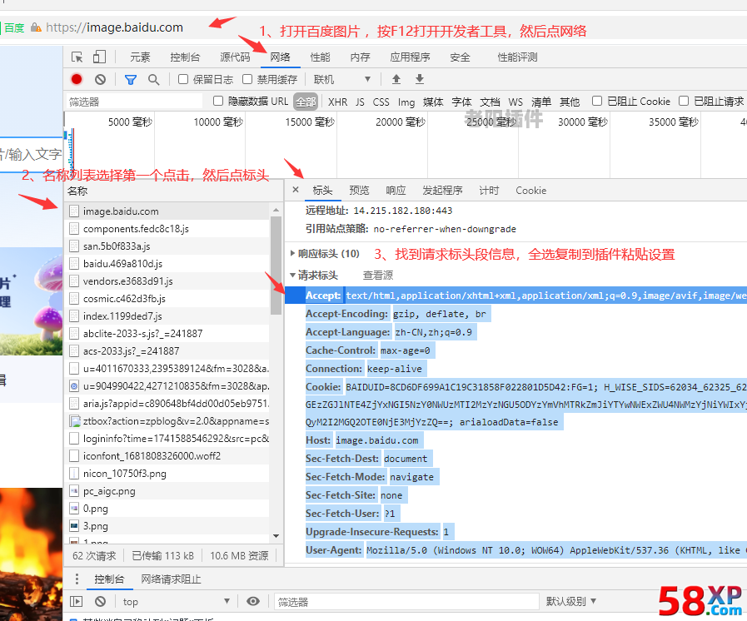This screenshot has height=621, width=747.
Task: Open the 性能 panel tab
Action: (x=320, y=57)
